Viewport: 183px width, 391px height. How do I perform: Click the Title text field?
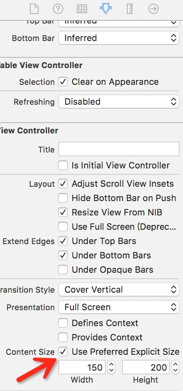119,149
